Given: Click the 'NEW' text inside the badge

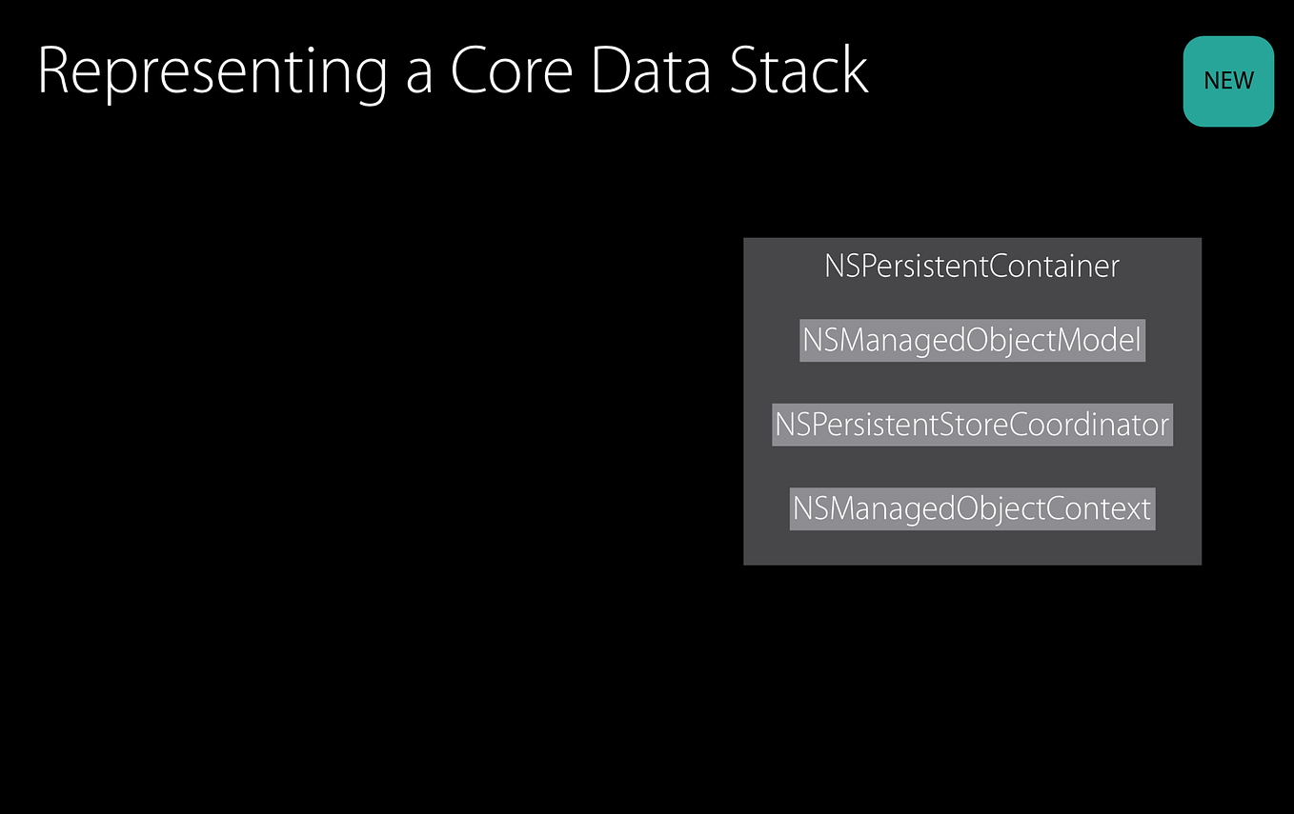Looking at the screenshot, I should (x=1228, y=81).
